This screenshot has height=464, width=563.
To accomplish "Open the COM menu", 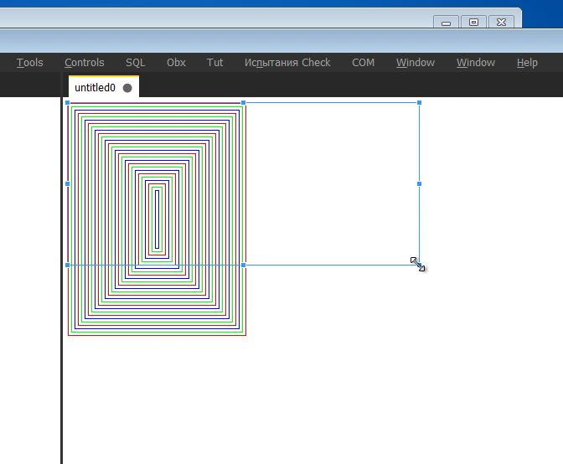I will (x=363, y=63).
